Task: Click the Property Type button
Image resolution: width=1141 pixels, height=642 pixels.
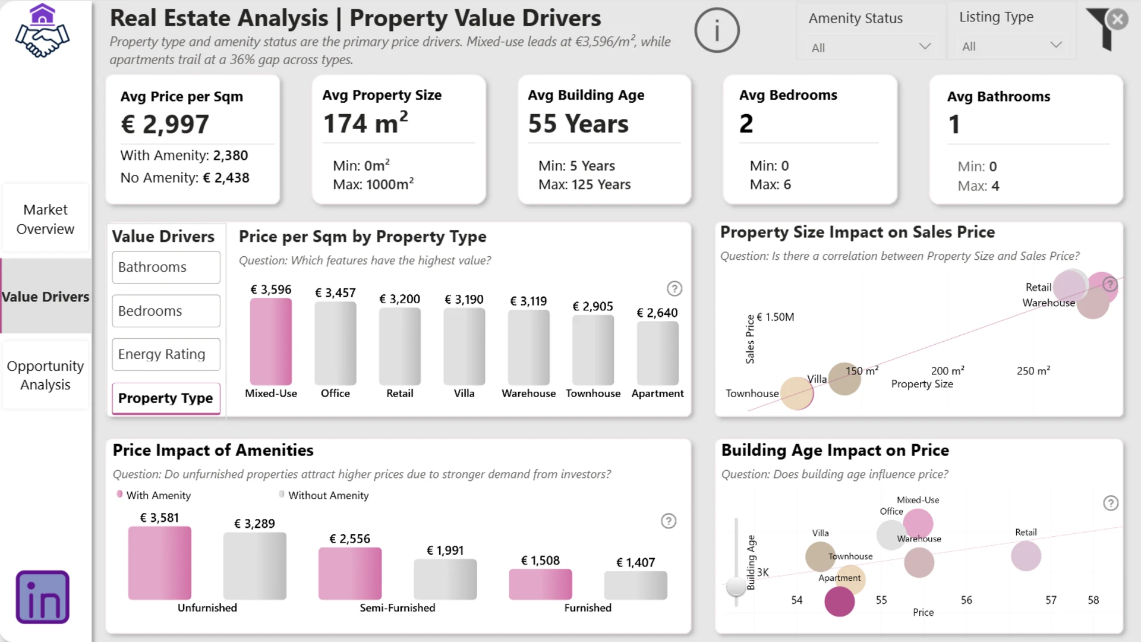Action: [x=166, y=398]
